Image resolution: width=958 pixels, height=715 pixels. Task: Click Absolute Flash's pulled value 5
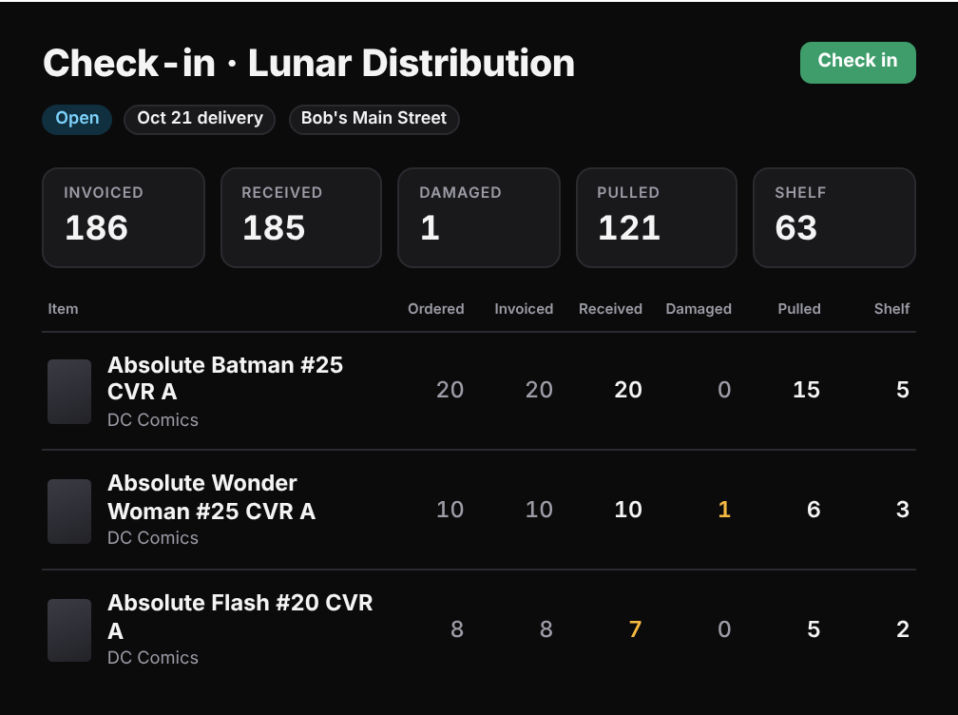814,629
